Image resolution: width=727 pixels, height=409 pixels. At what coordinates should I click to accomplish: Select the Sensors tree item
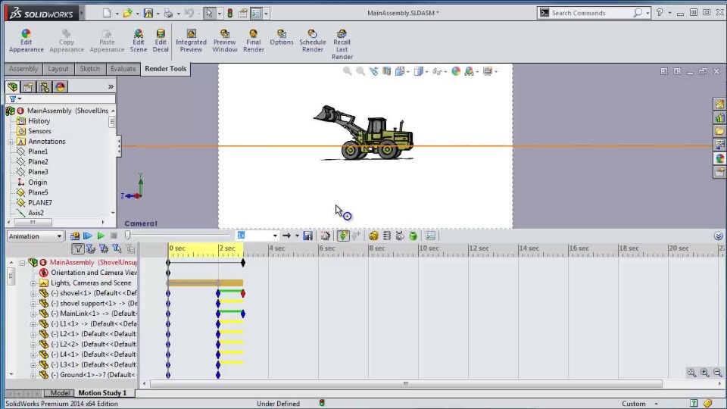point(39,131)
